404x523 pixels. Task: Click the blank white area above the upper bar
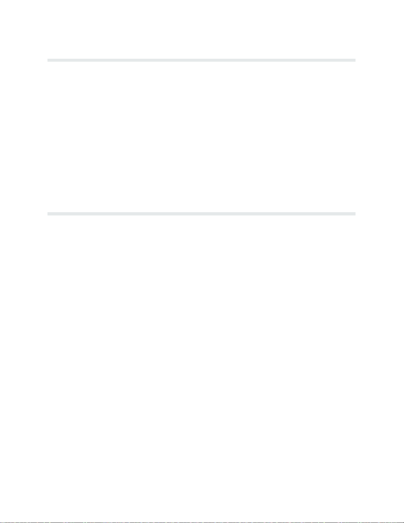[202, 29]
